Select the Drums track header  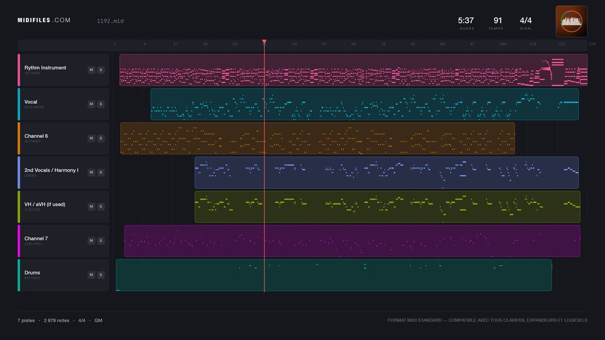[x=63, y=275]
